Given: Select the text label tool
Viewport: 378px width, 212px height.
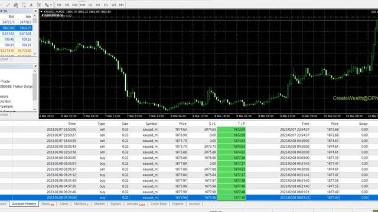Looking at the screenshot, I should (39, 5).
